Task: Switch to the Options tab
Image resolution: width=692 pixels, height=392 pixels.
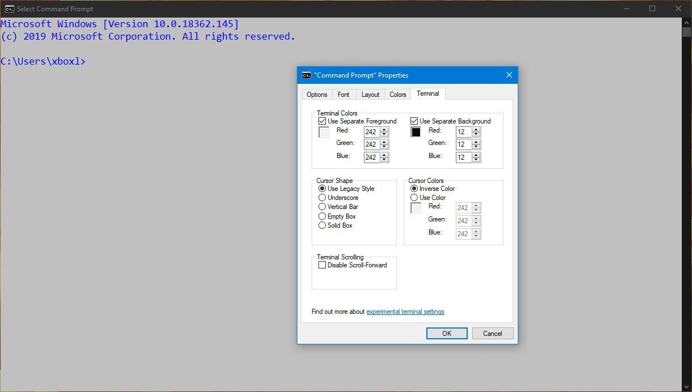Action: pos(317,95)
